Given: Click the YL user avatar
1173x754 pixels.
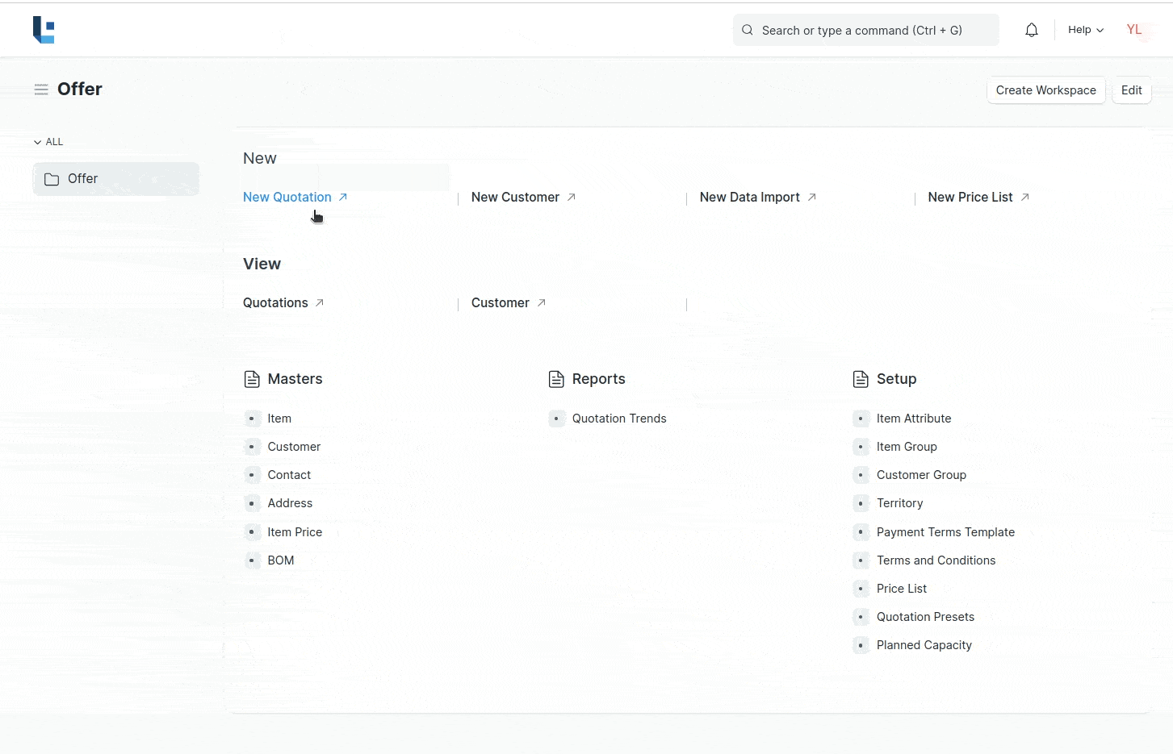Looking at the screenshot, I should [x=1134, y=30].
